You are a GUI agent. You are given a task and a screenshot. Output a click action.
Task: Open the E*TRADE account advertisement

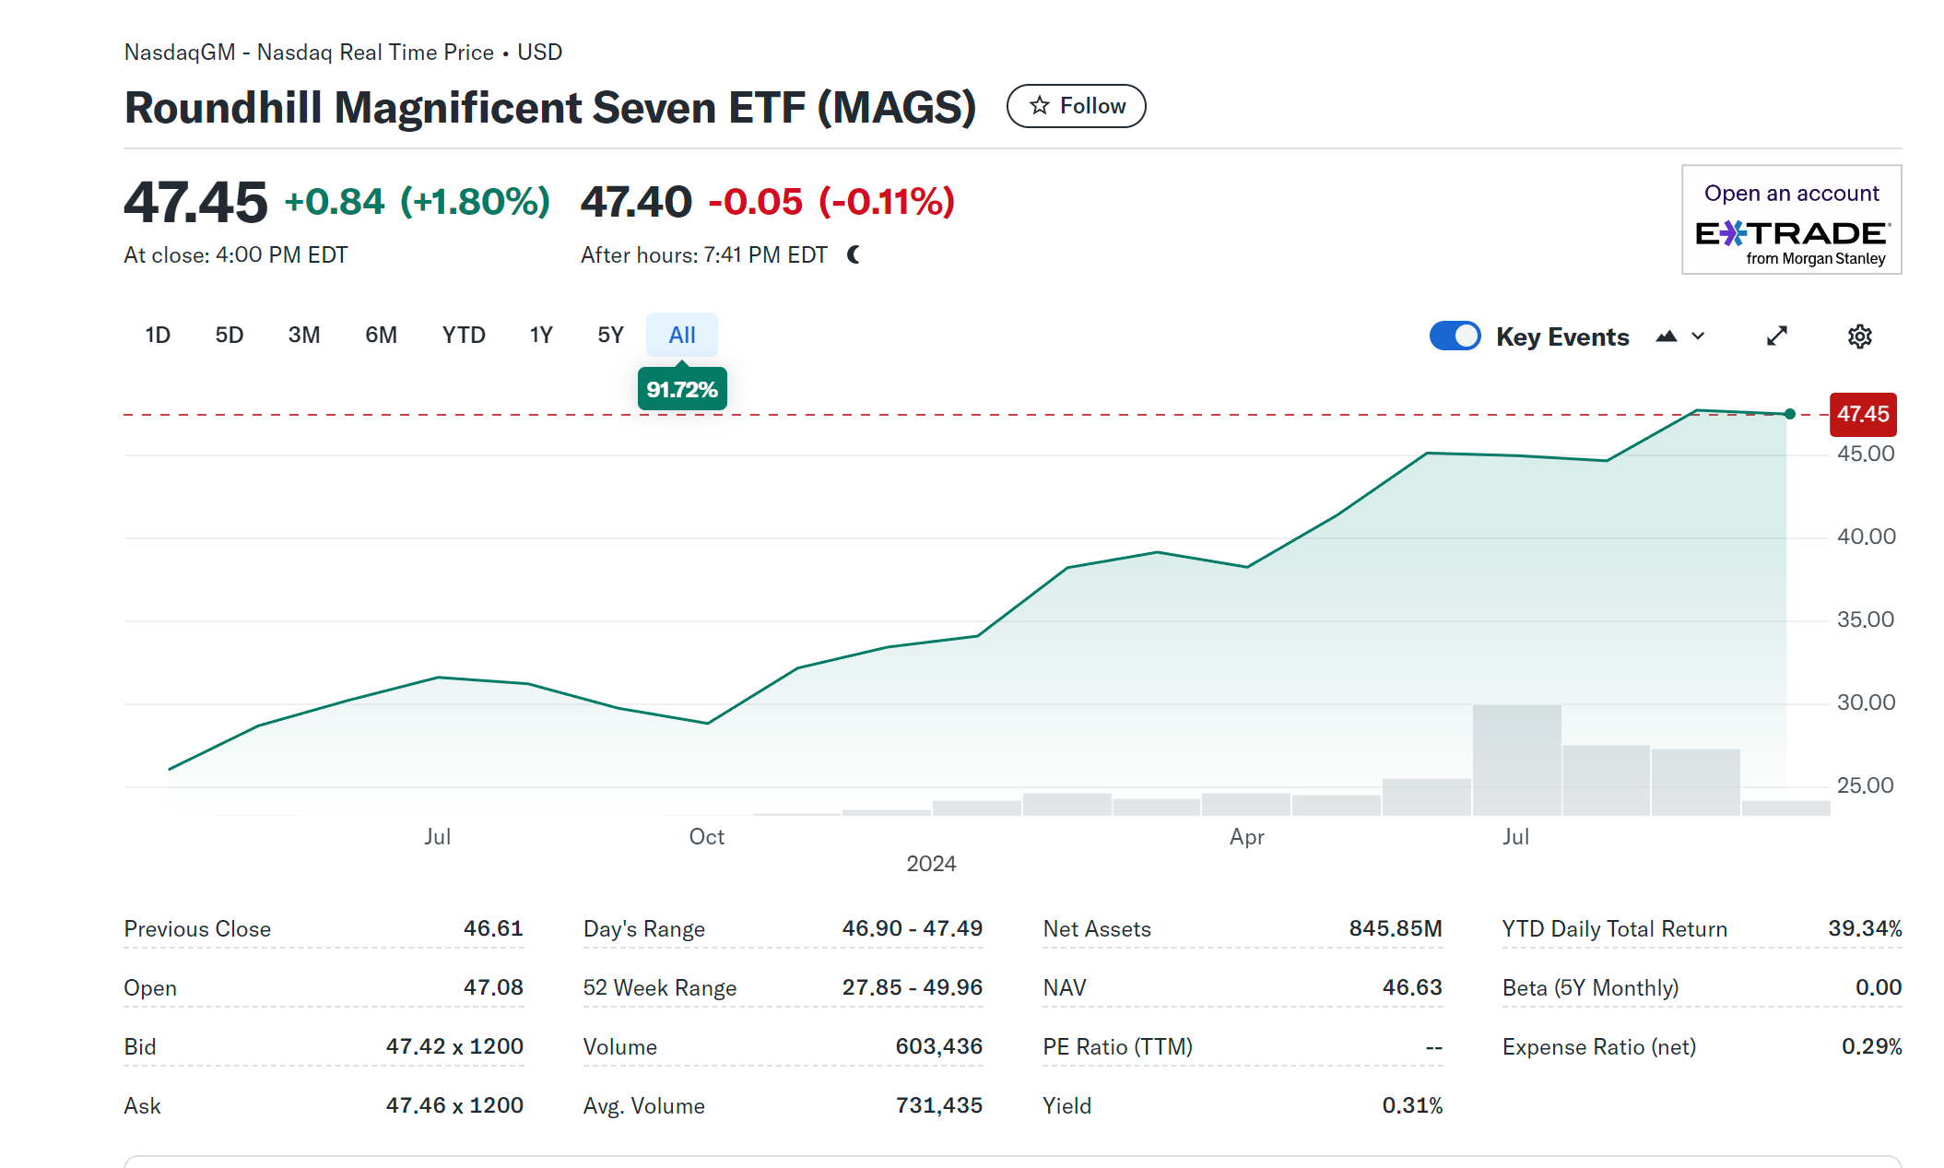coord(1791,219)
